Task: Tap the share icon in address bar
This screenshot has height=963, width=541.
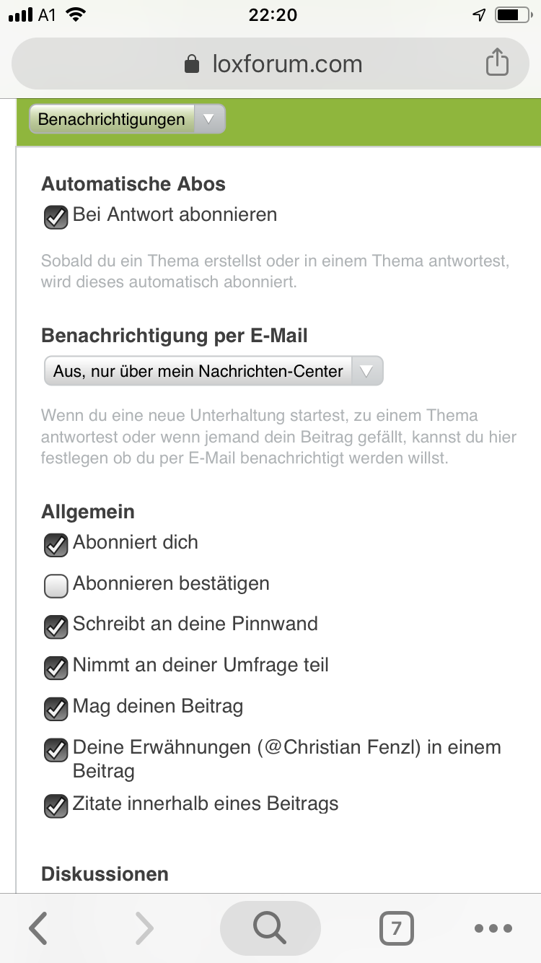Action: pyautogui.click(x=497, y=63)
